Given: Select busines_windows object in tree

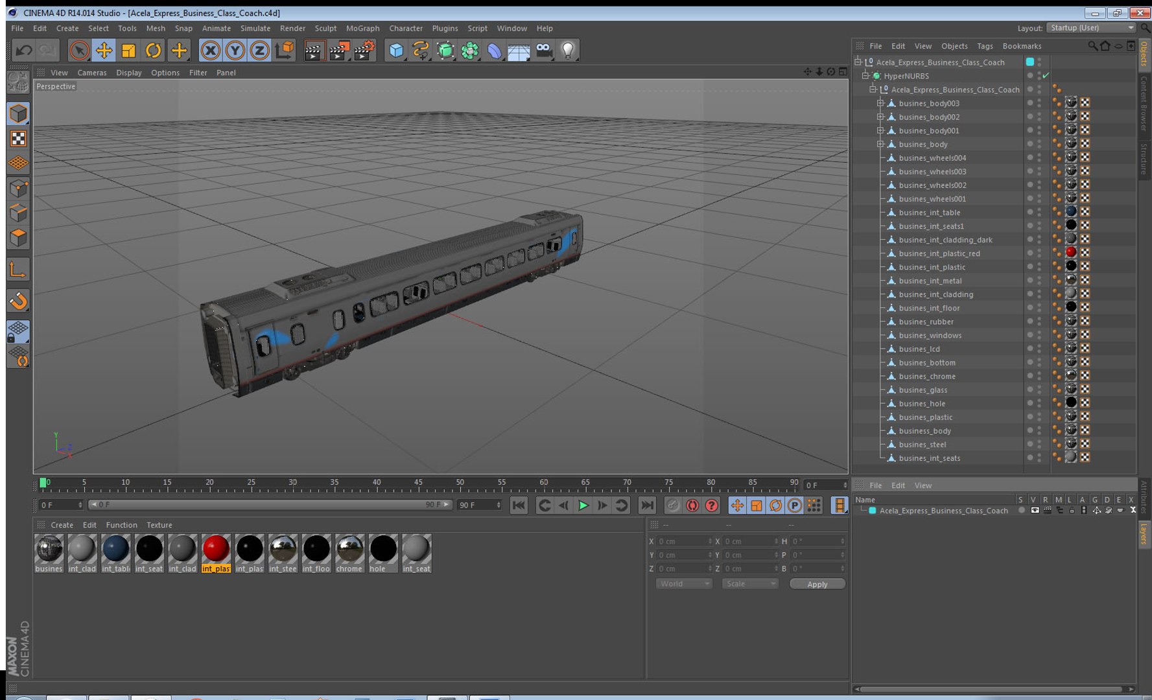Looking at the screenshot, I should 930,335.
